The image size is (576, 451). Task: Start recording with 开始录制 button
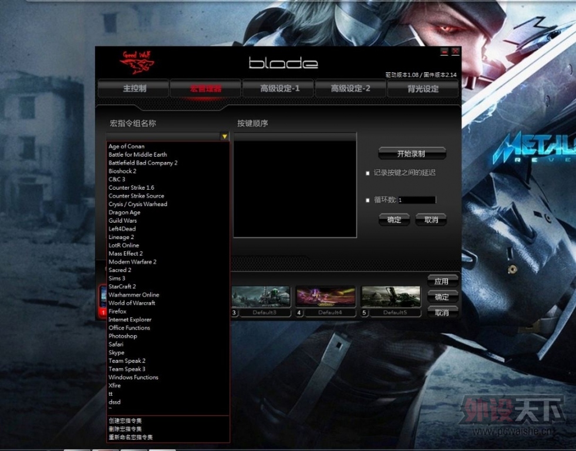(x=412, y=153)
